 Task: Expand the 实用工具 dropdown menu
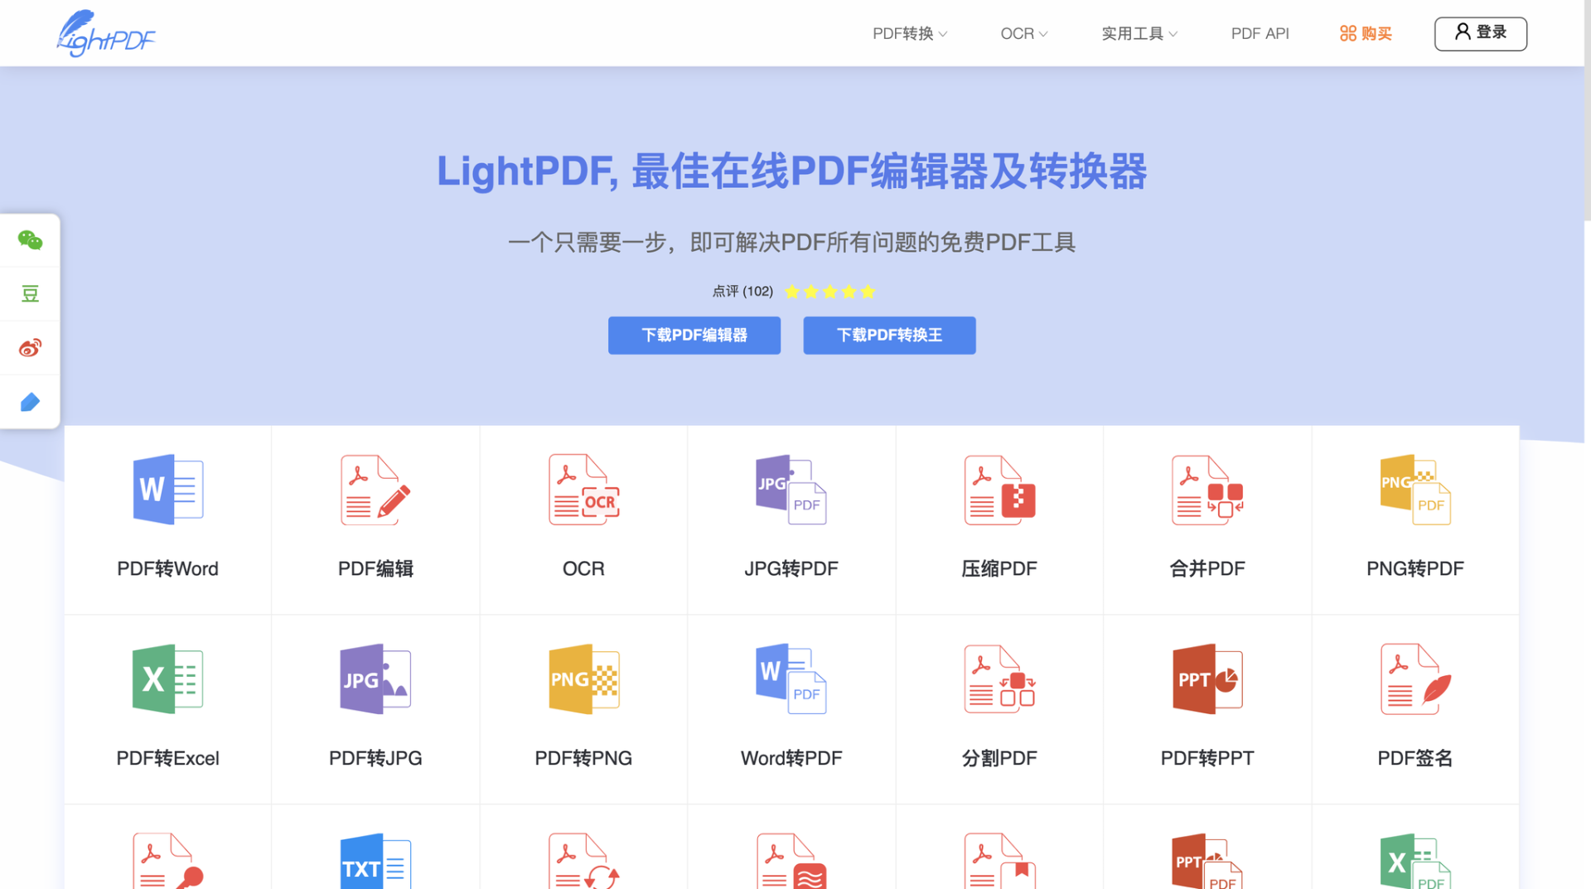tap(1139, 34)
